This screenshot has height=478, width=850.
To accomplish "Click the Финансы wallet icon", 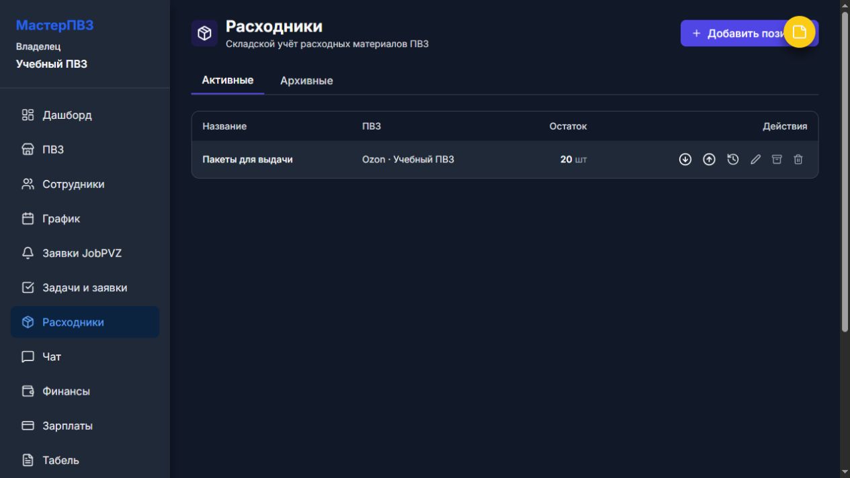I will pyautogui.click(x=28, y=391).
